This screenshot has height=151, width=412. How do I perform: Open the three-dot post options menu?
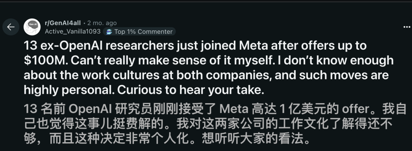pos(407,27)
